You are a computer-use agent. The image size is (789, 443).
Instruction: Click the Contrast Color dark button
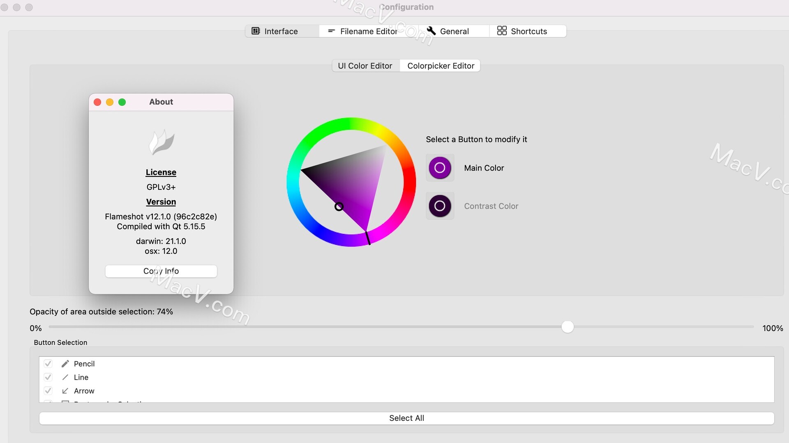coord(440,206)
